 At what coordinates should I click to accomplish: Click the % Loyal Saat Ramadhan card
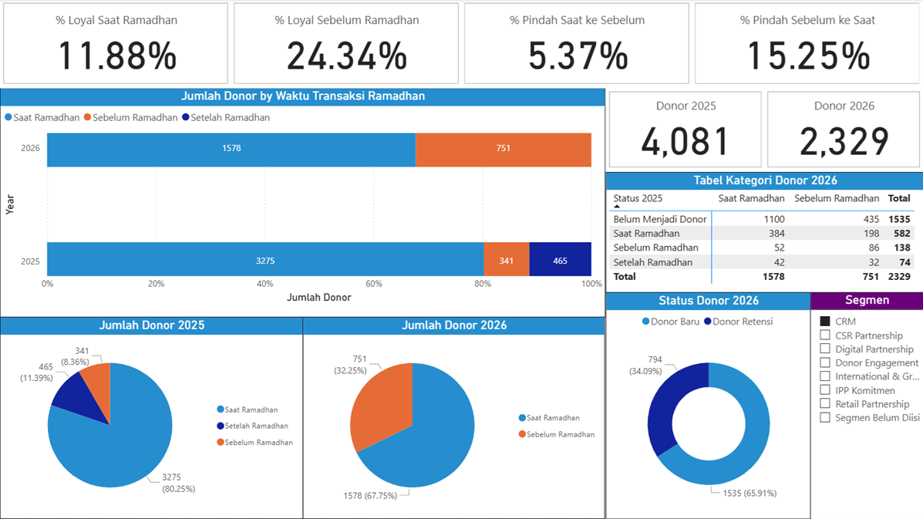tap(116, 43)
